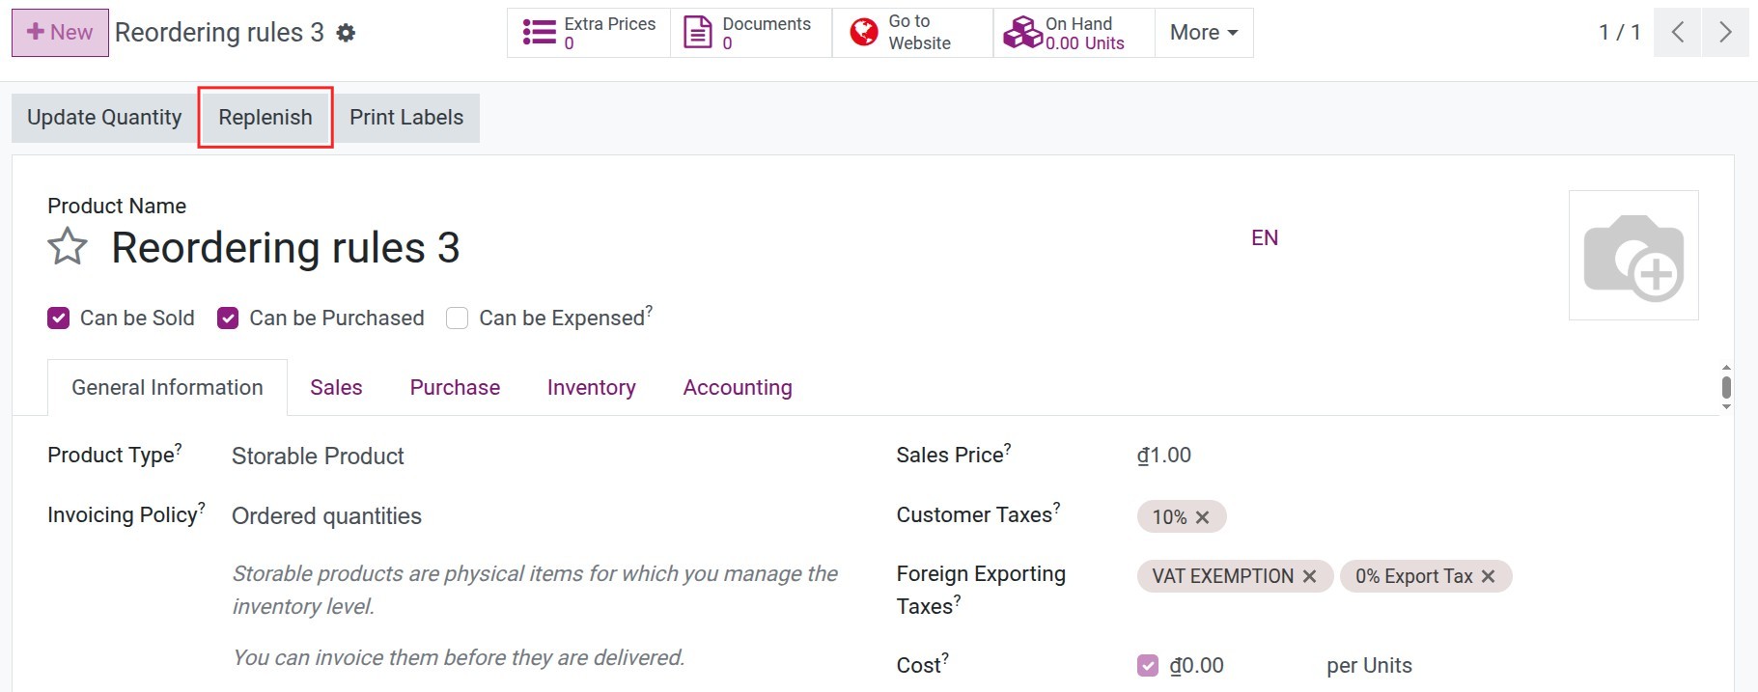Enable the Can be Expensed checkbox
This screenshot has height=692, width=1758.
(x=458, y=318)
